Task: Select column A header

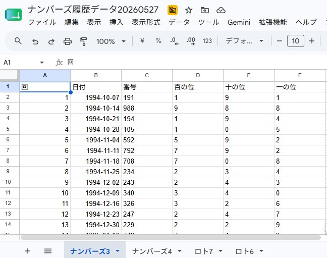Action: (x=45, y=76)
